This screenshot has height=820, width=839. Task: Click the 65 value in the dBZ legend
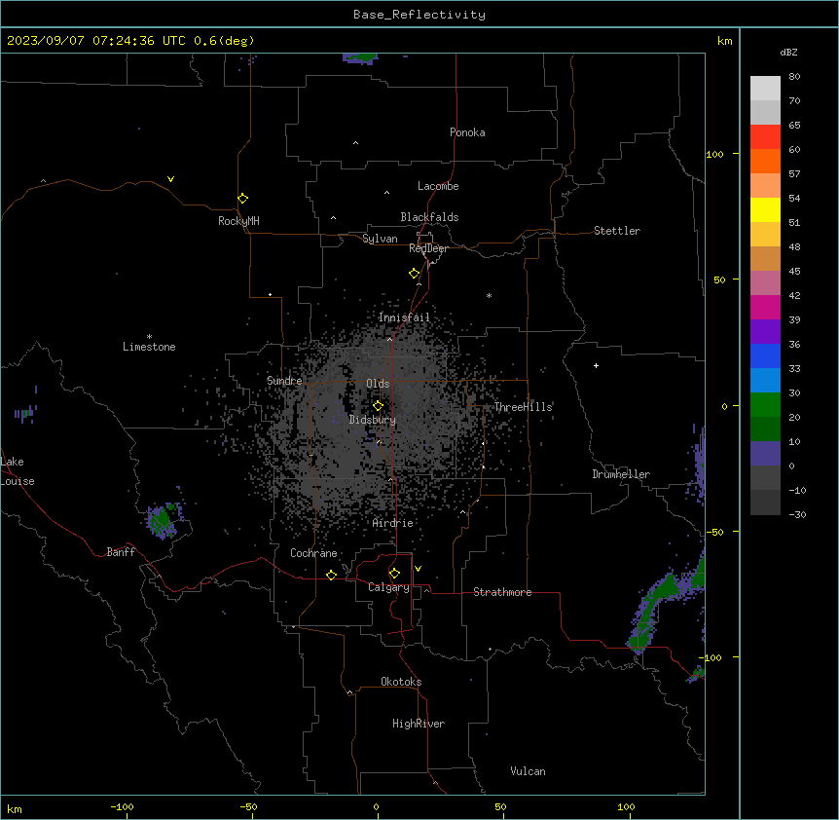point(794,126)
